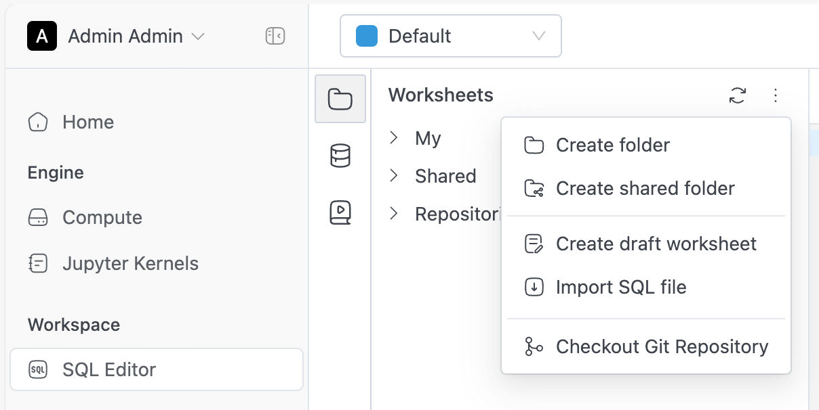Screen dimensions: 819x410
Task: Collapse the sidebar with the panel toggle icon
Action: click(275, 36)
